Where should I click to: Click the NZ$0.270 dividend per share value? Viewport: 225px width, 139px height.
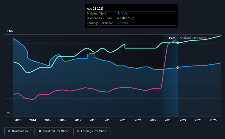coord(124,18)
